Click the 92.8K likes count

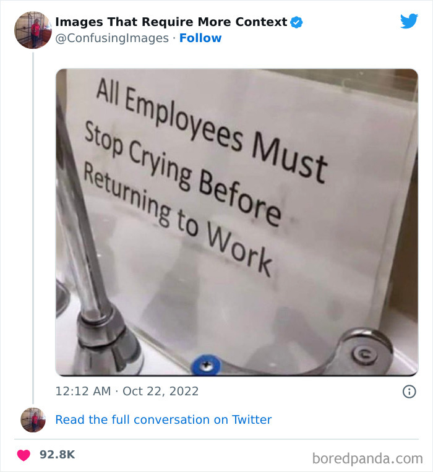pyautogui.click(x=57, y=455)
